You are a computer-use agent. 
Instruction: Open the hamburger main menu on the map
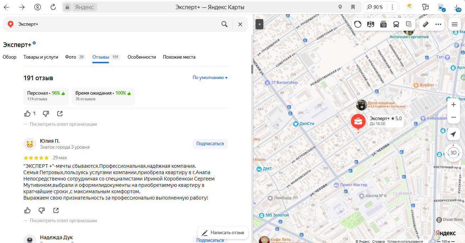click(x=454, y=24)
